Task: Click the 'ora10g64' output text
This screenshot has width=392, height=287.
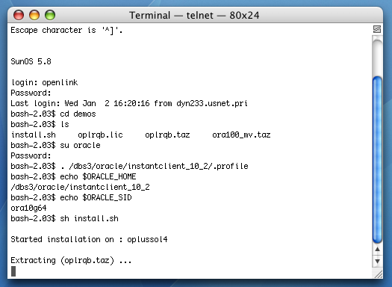Action: pos(28,208)
